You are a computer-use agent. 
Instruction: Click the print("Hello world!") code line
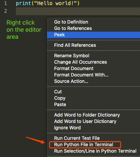[x=48, y=3]
